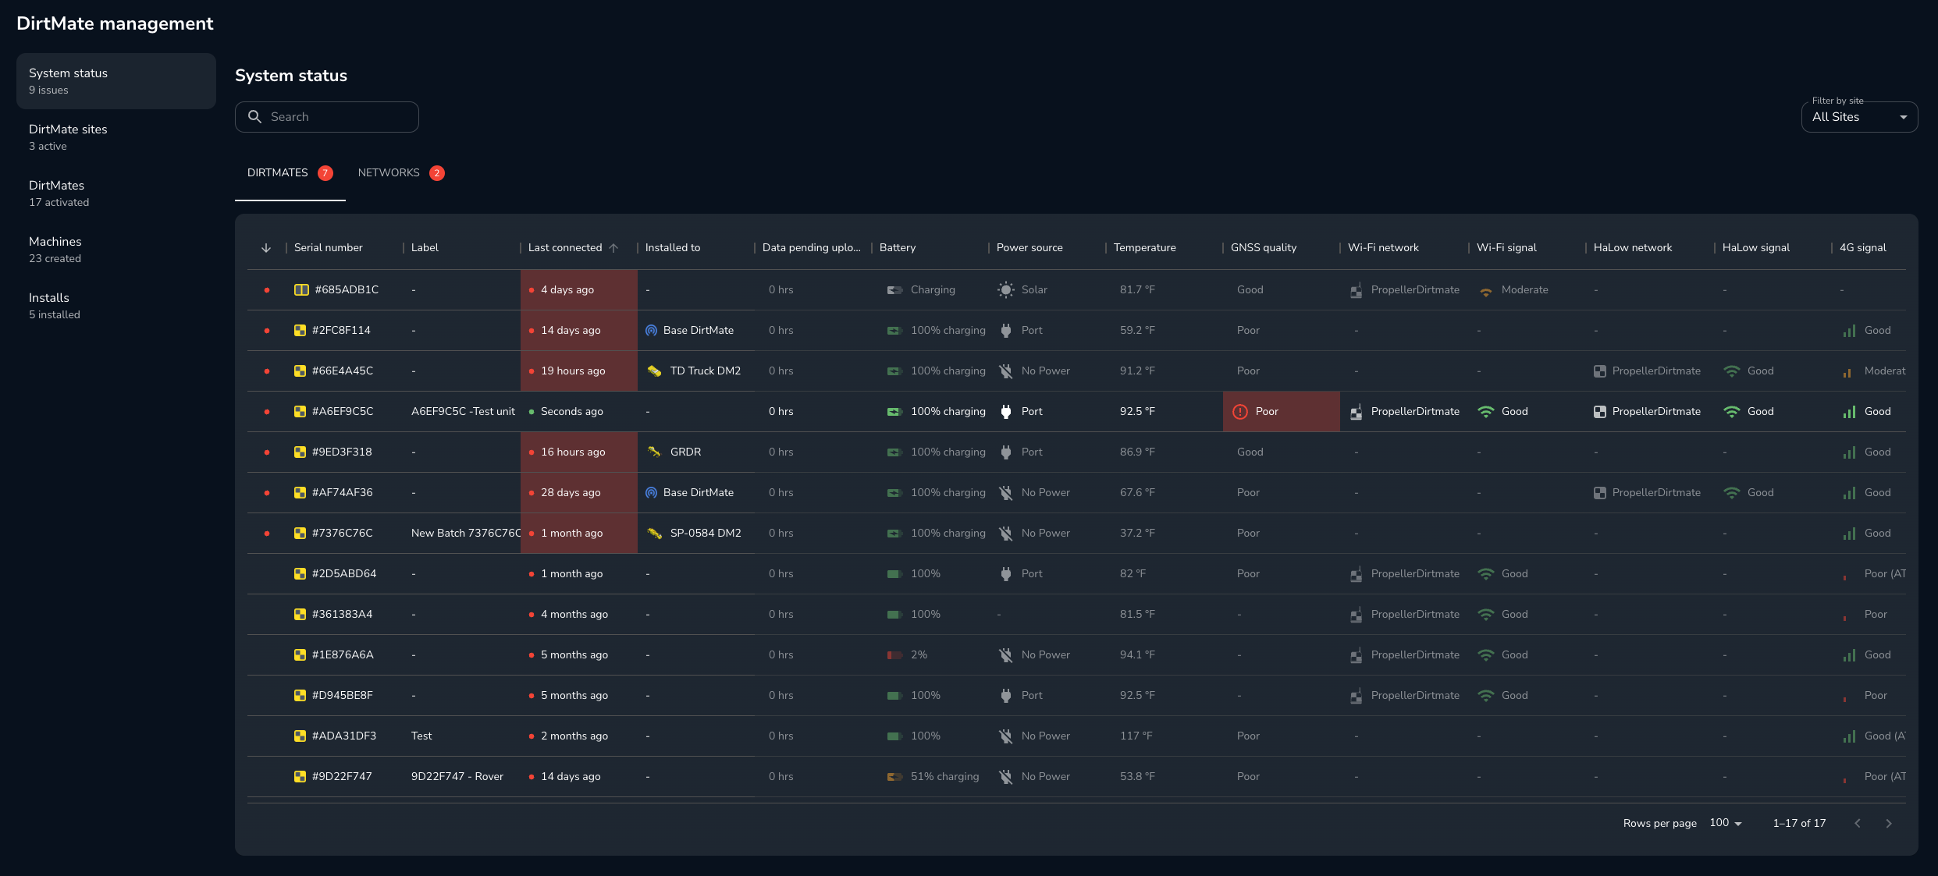Select serial number #361383A4
The height and width of the screenshot is (876, 1938).
coord(342,615)
